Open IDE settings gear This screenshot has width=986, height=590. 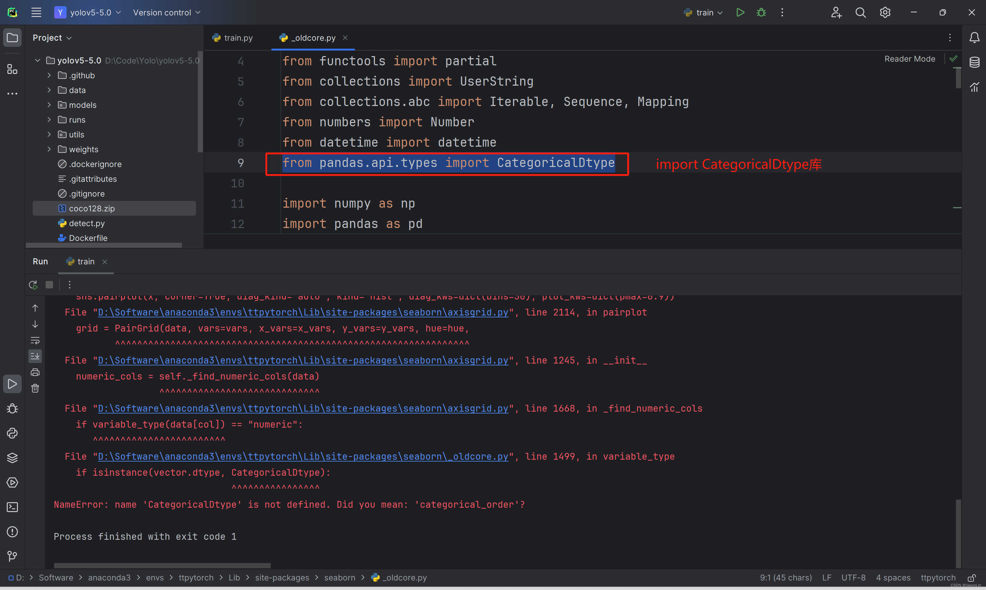[x=885, y=12]
